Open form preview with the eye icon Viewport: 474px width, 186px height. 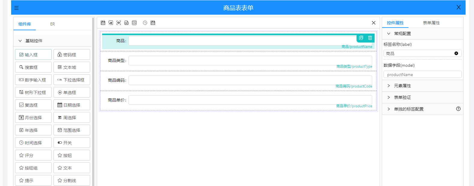click(119, 23)
